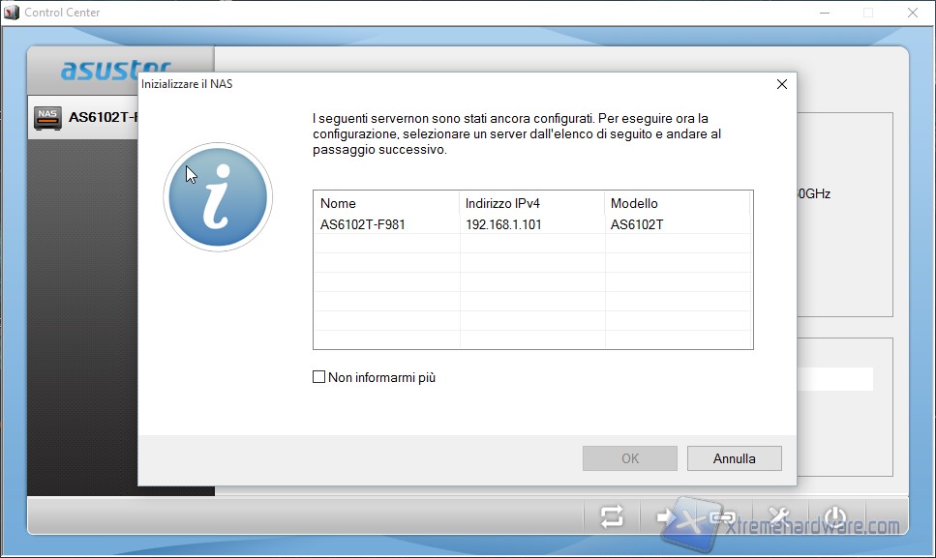Click the power icon in bottom toolbar
The height and width of the screenshot is (558, 936).
[834, 516]
